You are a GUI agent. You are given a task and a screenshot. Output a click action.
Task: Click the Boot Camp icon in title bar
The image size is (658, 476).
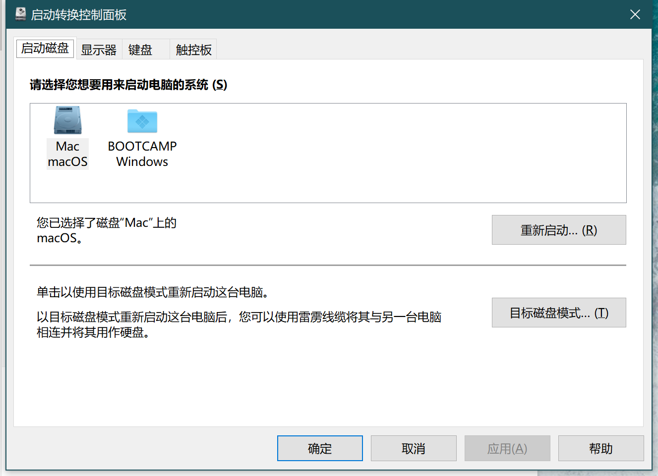20,14
